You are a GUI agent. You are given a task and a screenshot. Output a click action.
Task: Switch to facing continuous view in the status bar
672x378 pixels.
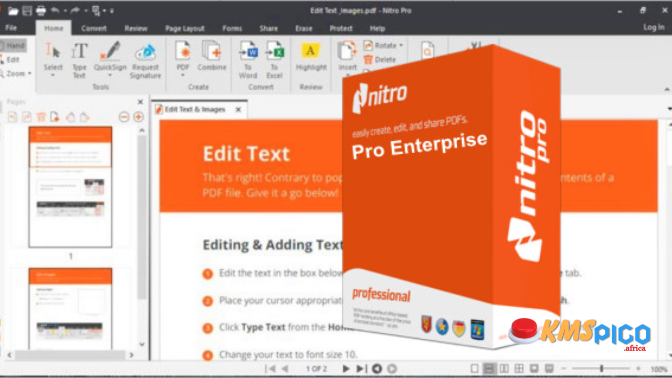tap(519, 369)
